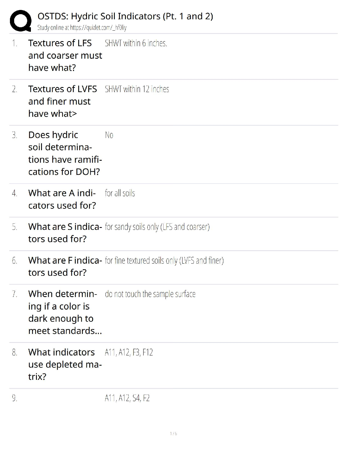Click the answer 'SHWT within 6 inches'
The height and width of the screenshot is (449, 347).
[x=136, y=43]
